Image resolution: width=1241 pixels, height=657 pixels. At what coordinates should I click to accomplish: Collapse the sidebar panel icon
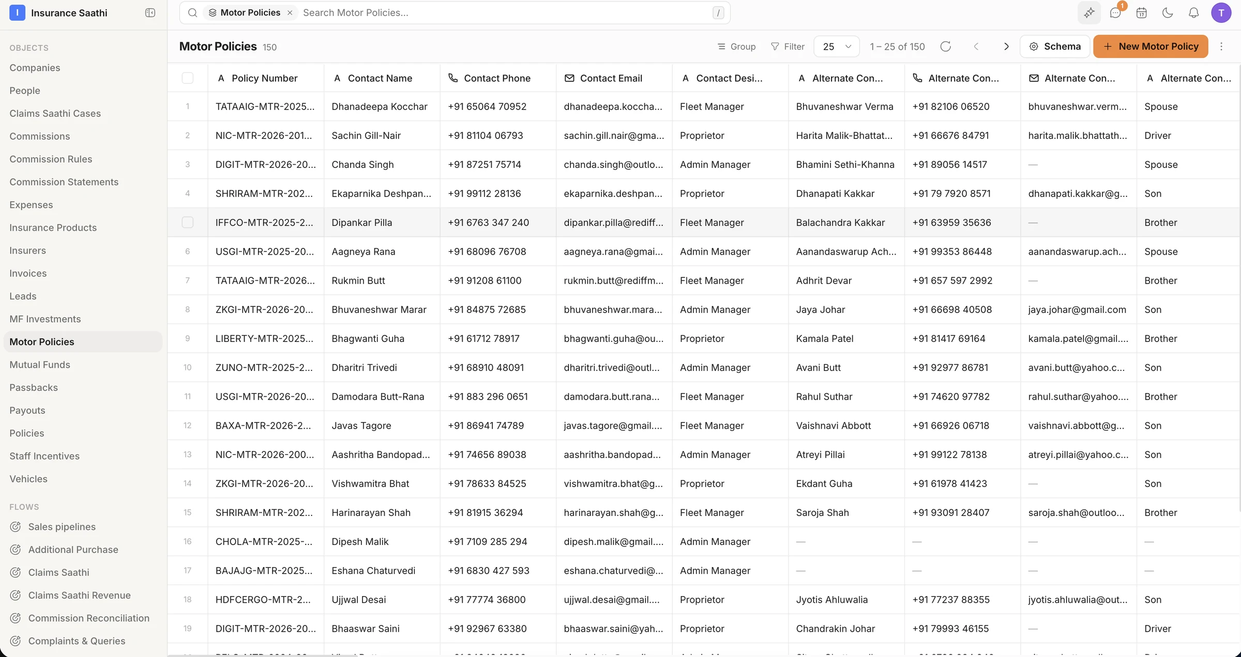pos(150,13)
